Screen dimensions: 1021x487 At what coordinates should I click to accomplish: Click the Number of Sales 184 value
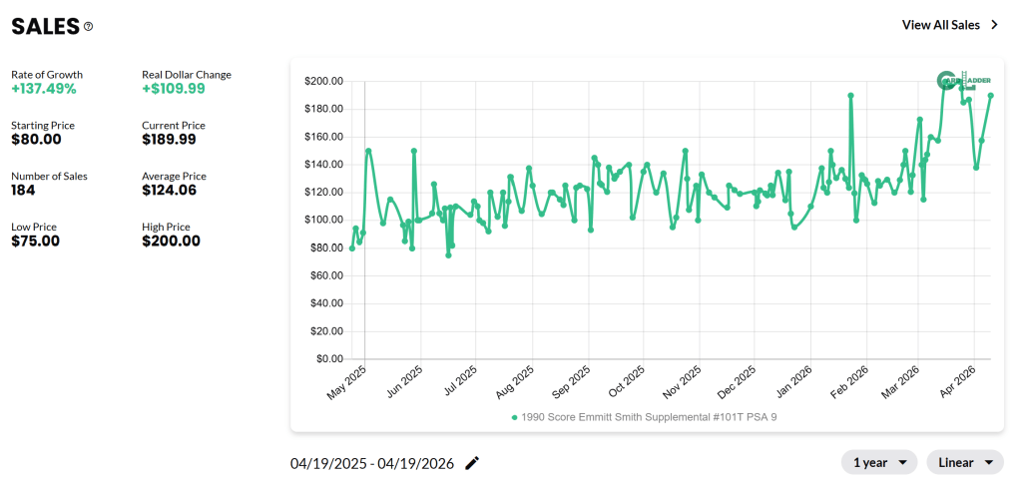(22, 190)
